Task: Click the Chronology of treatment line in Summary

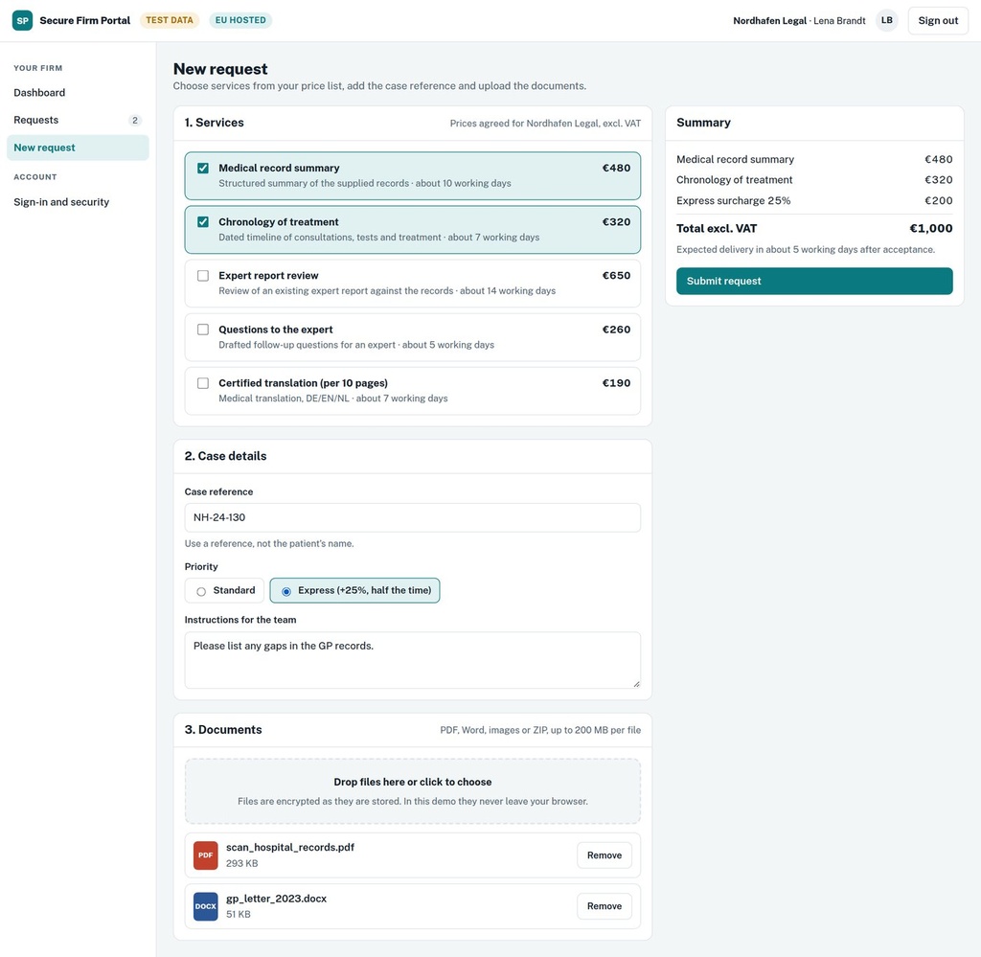Action: tap(814, 180)
